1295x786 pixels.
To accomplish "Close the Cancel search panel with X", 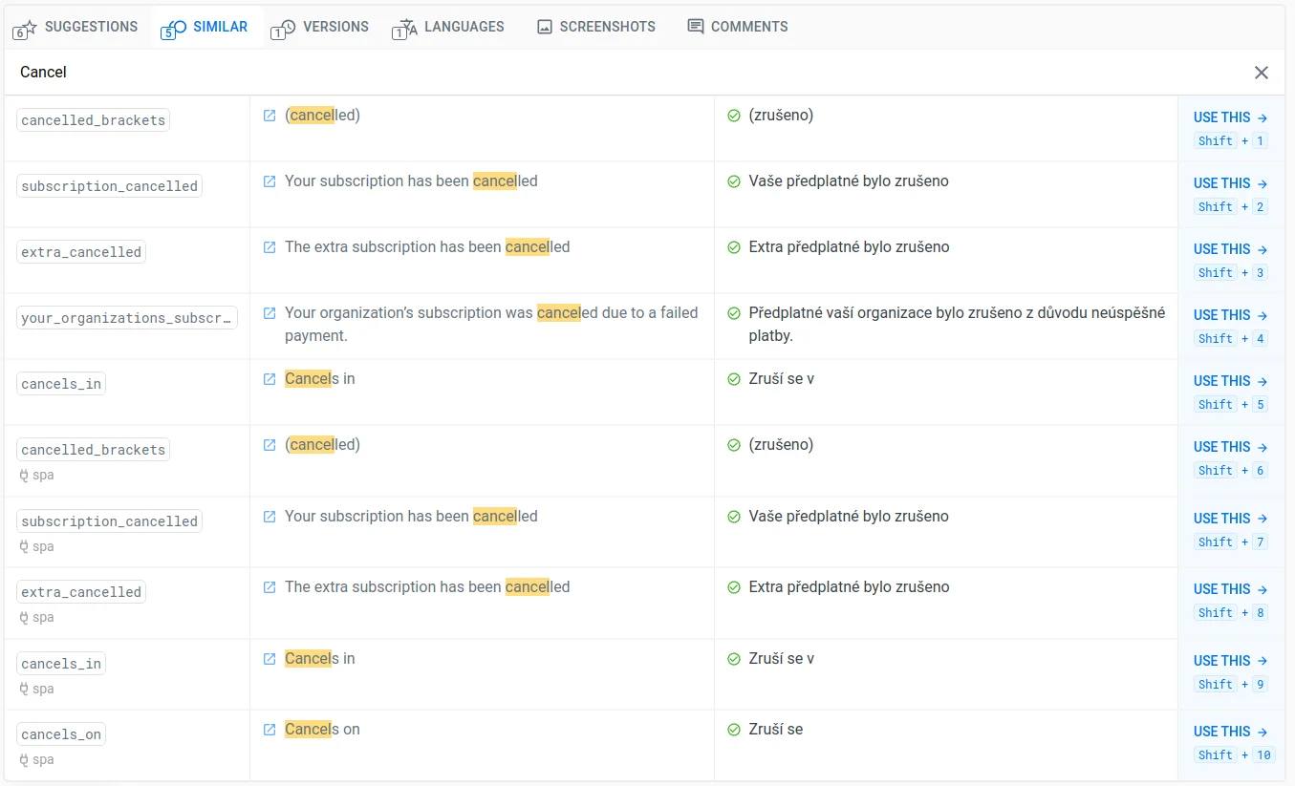I will (x=1262, y=73).
